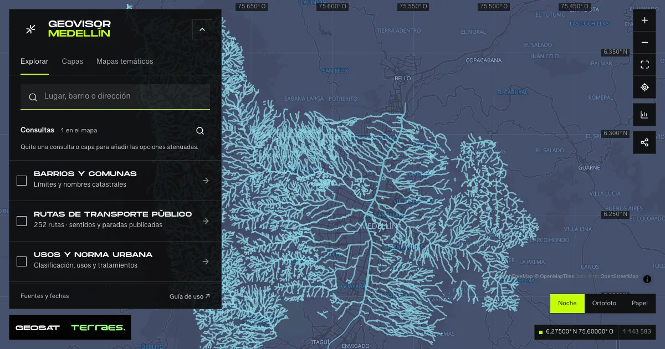The width and height of the screenshot is (665, 349).
Task: Select the Noche basemap
Action: point(567,304)
